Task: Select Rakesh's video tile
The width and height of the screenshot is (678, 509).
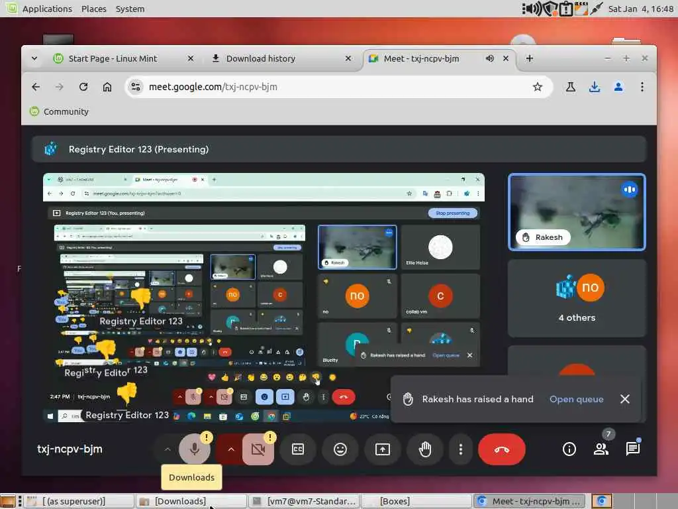Action: click(x=577, y=211)
